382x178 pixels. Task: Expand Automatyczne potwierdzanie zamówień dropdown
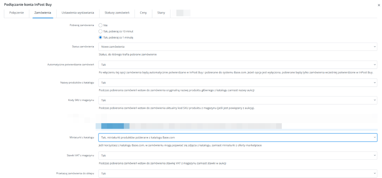pyautogui.click(x=238, y=65)
